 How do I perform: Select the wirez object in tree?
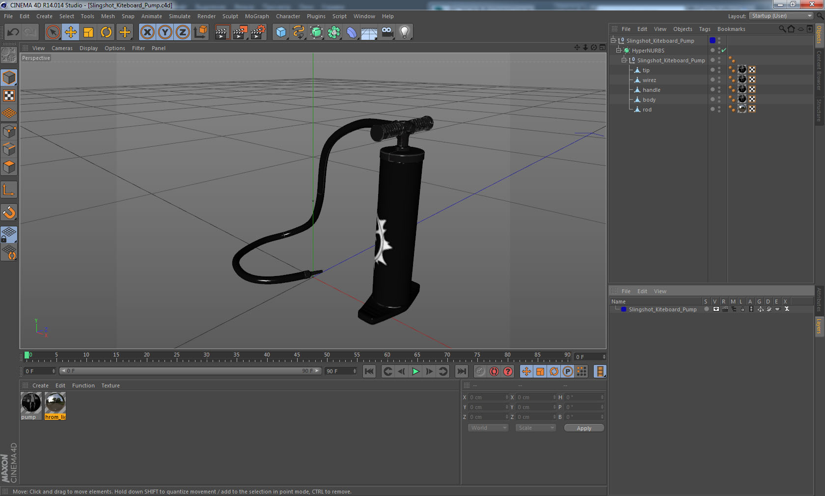(649, 80)
